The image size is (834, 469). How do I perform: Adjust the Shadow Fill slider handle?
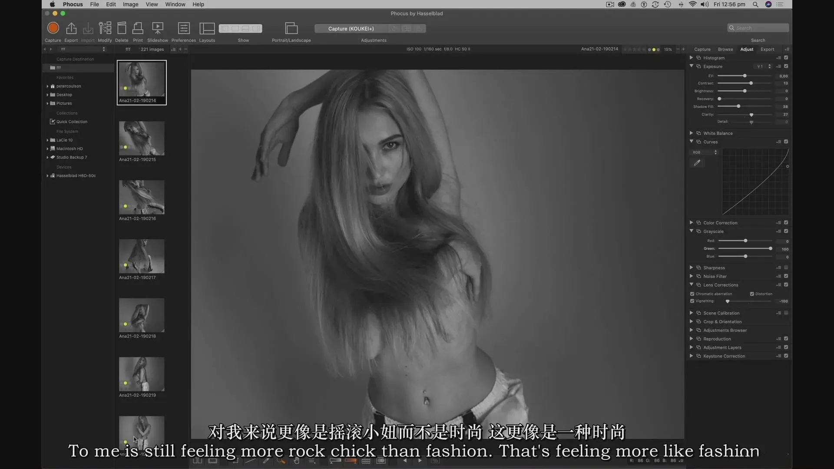point(738,106)
